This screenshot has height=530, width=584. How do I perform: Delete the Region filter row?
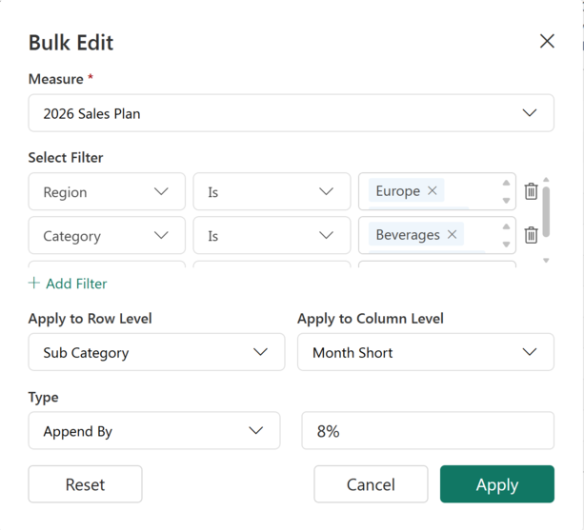coord(531,191)
